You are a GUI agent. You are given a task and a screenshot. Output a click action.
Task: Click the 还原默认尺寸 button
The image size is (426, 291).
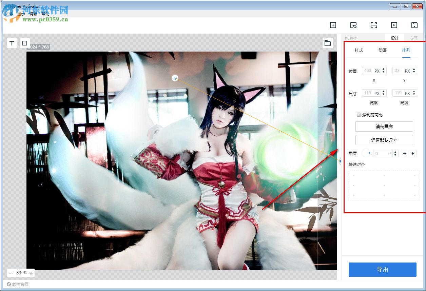point(384,140)
